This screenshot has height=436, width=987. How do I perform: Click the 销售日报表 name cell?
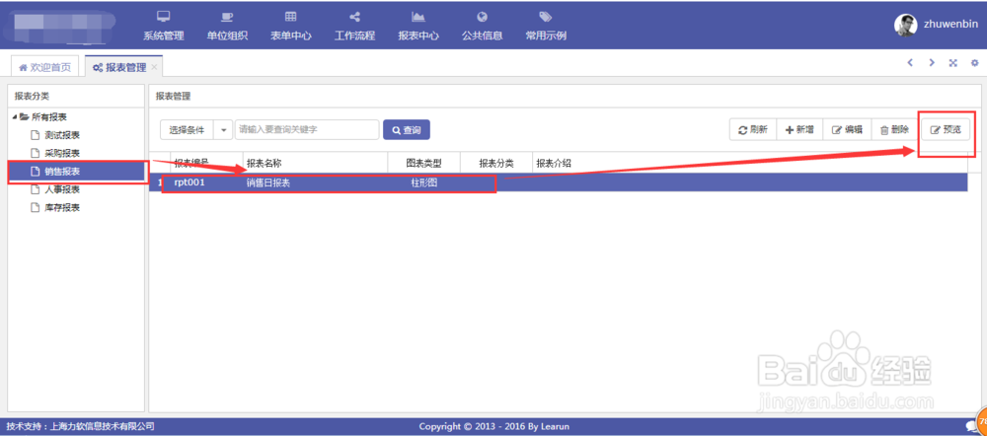(316, 182)
